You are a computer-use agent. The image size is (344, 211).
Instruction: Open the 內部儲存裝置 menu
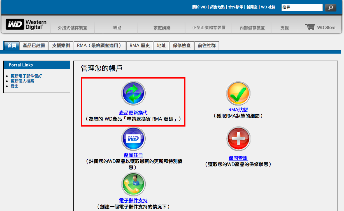(252, 28)
